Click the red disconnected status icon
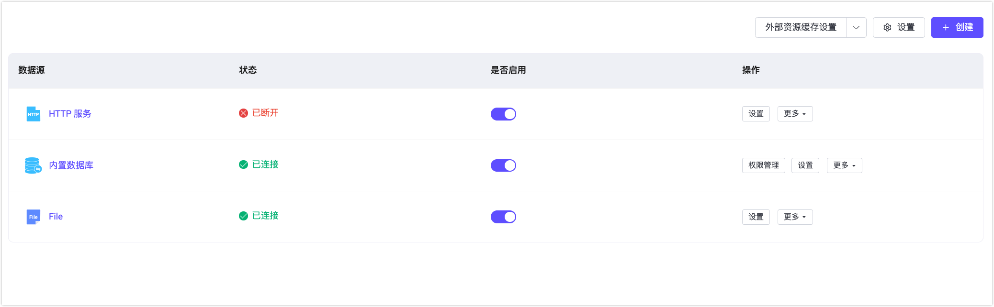The width and height of the screenshot is (994, 307). point(243,113)
